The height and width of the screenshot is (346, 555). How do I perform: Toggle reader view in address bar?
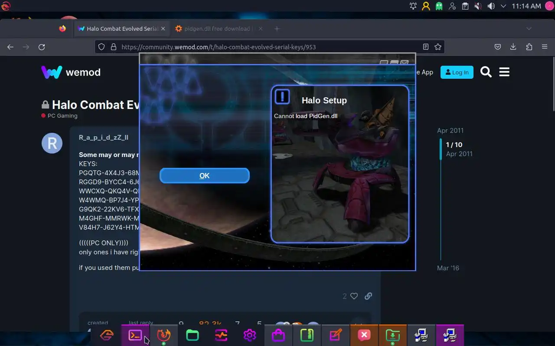[x=426, y=47]
